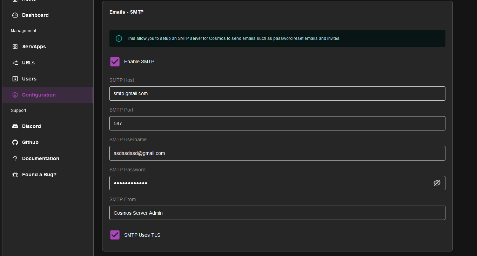Click the info icon in SMTP notice
The image size is (477, 256).
119,38
